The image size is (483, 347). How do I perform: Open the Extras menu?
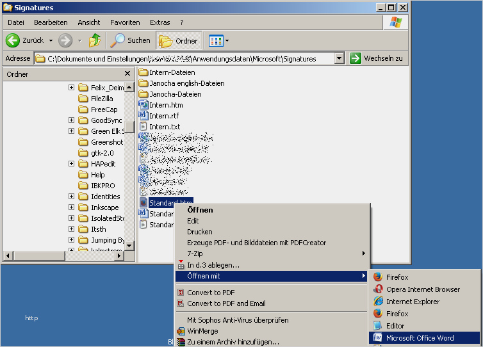[x=160, y=22]
